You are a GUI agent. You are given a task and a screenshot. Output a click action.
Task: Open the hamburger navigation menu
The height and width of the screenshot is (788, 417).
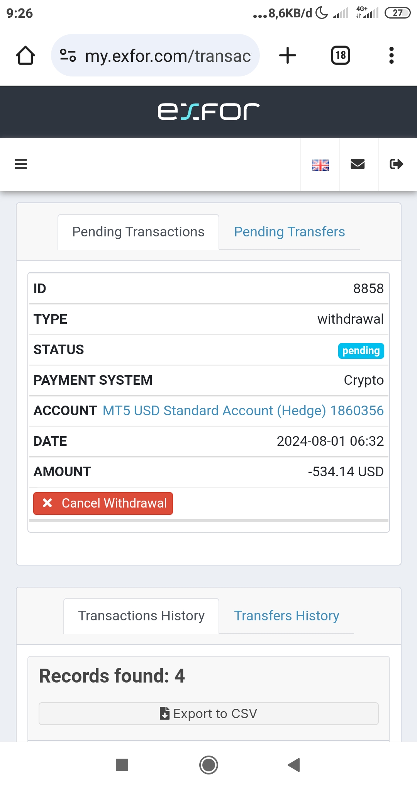(x=21, y=164)
